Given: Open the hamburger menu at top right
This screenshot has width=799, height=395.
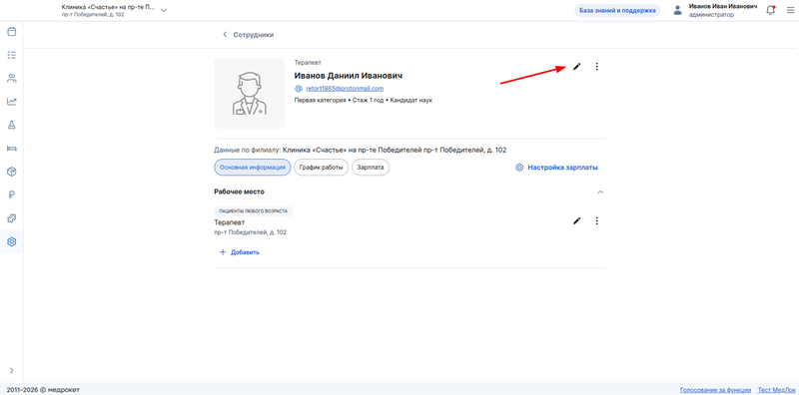Looking at the screenshot, I should coord(790,10).
